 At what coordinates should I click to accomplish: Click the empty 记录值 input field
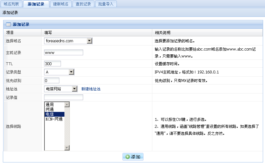coord(63,97)
